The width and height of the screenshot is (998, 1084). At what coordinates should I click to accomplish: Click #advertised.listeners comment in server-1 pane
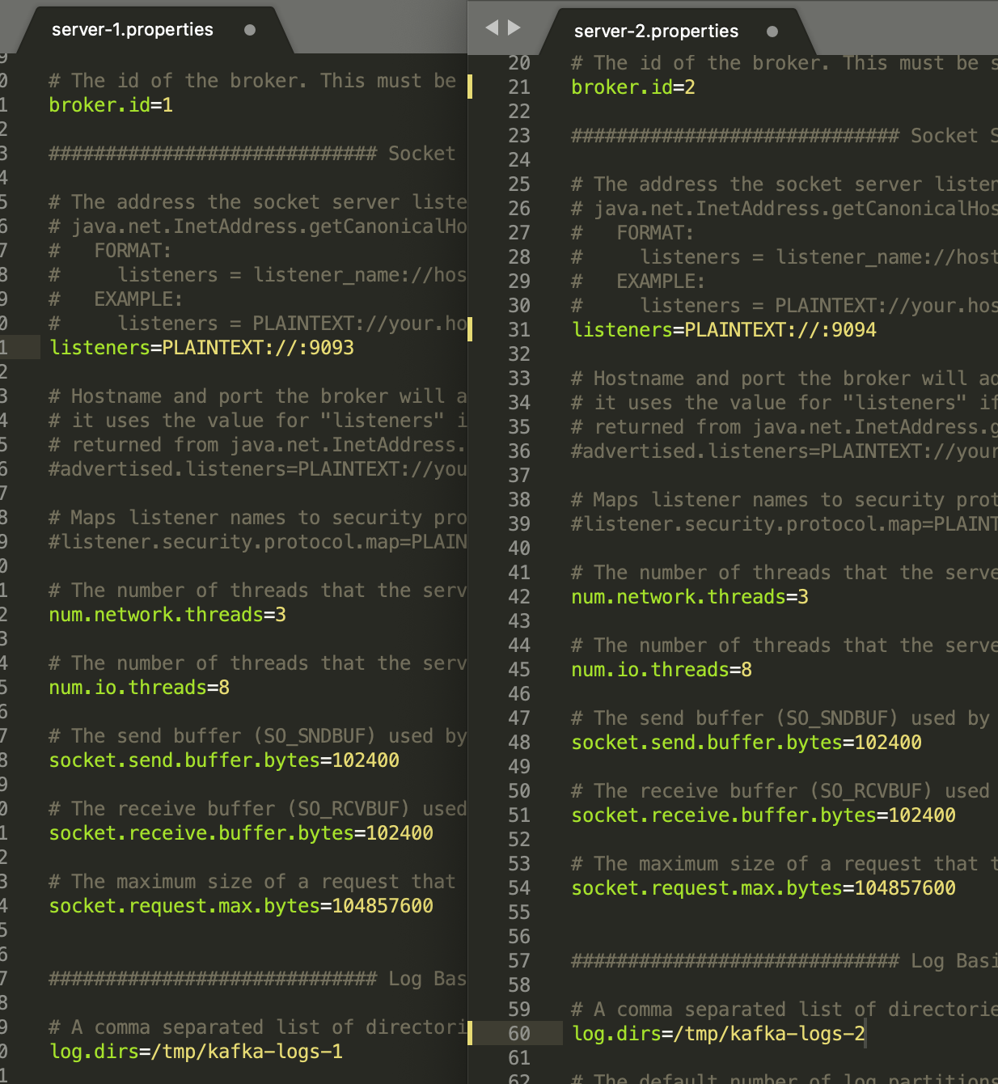pos(258,469)
